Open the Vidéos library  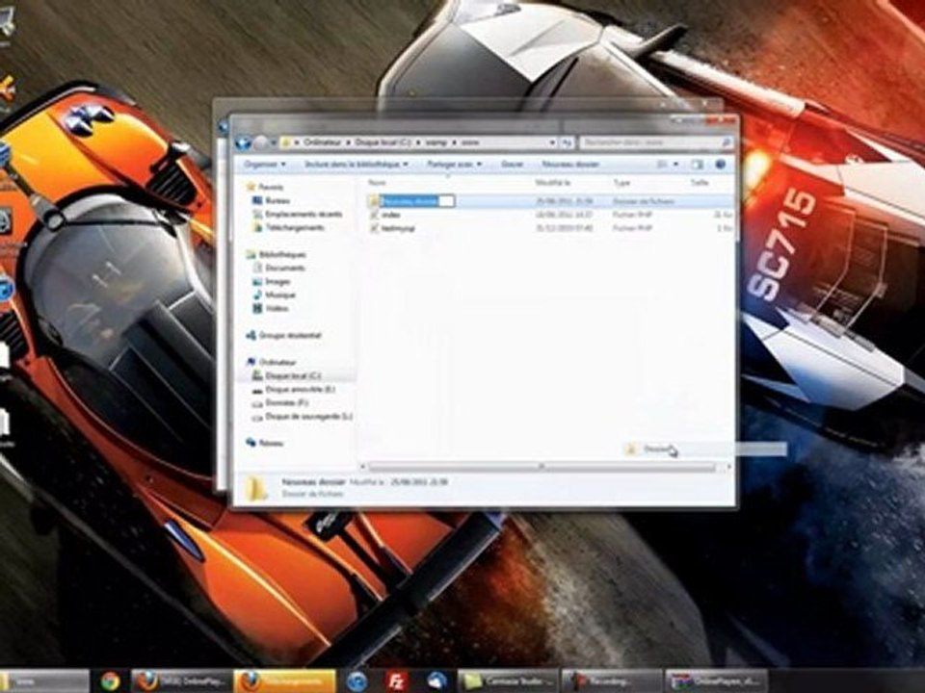tap(277, 308)
